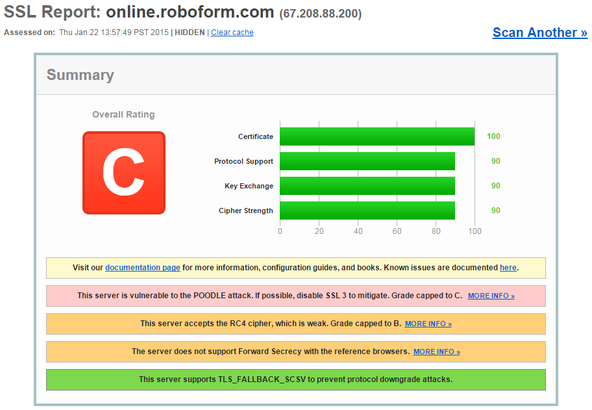Viewport: 592px width, 410px height.
Task: Click the Overall Rating label
Action: coord(123,114)
